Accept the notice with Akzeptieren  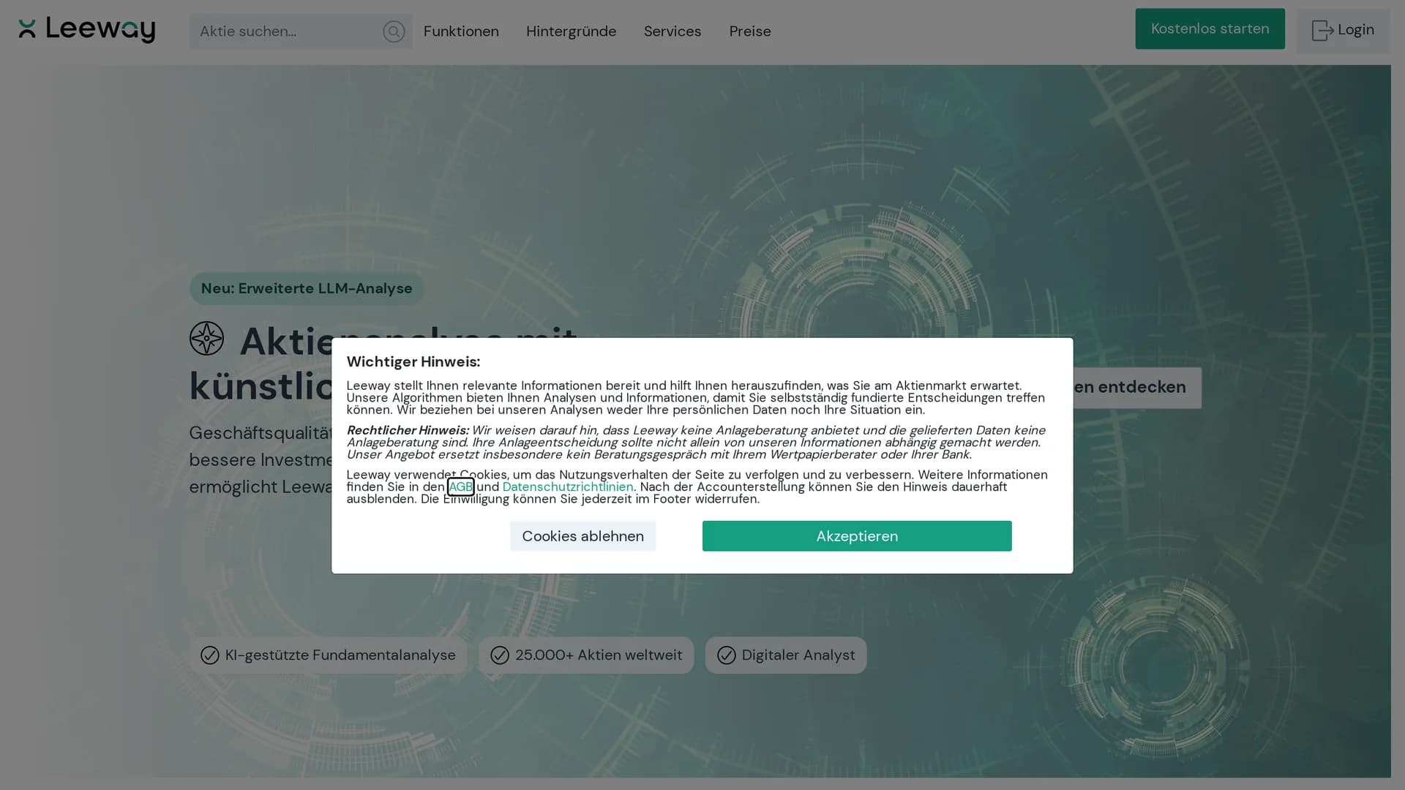coord(857,536)
